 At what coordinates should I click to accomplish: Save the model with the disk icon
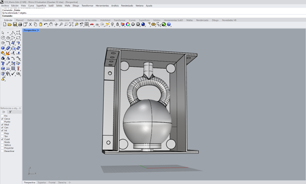[15, 24]
